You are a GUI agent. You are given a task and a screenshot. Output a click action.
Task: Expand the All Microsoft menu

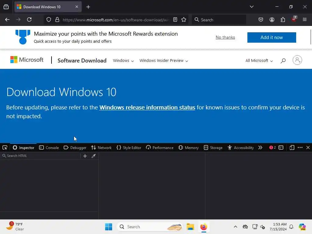pyautogui.click(x=259, y=61)
